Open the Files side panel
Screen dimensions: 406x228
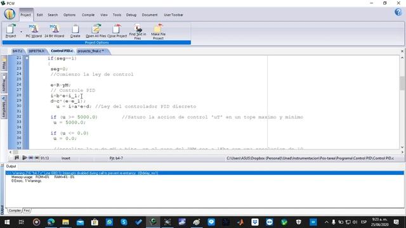tap(4, 63)
